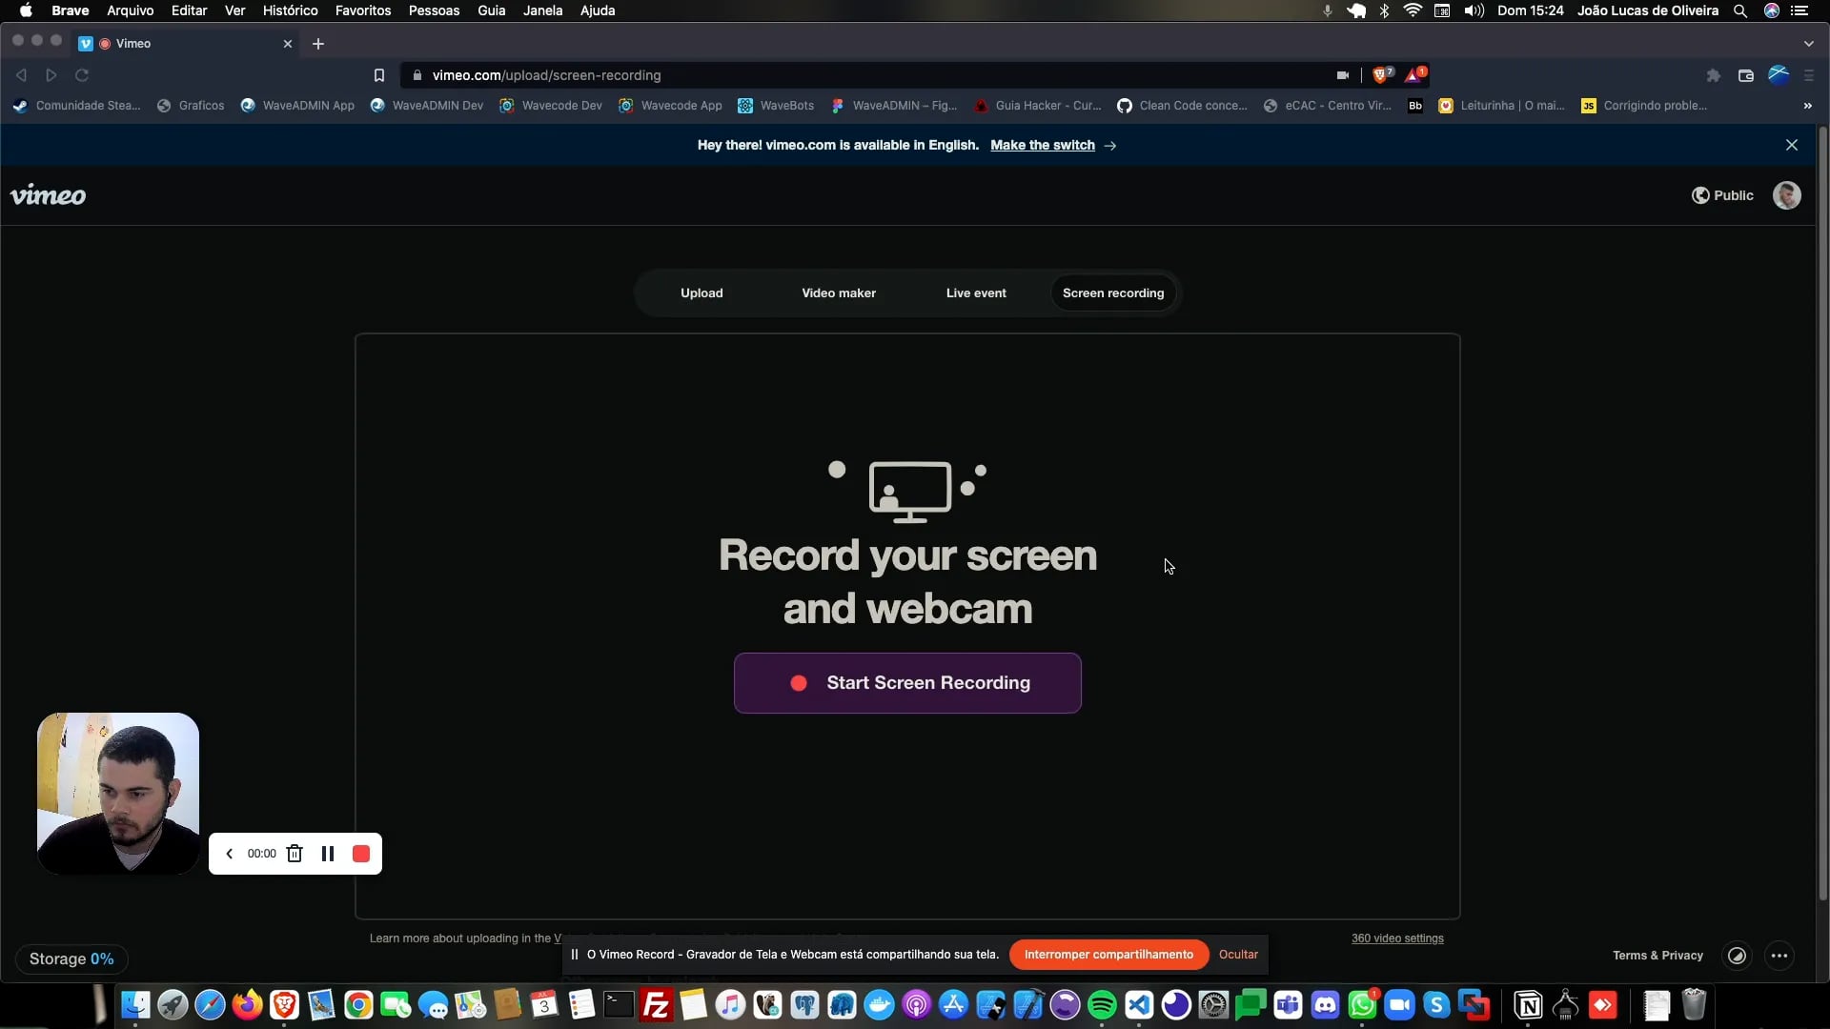Click the camera indicator in address bar
Image resolution: width=1830 pixels, height=1029 pixels.
(1343, 75)
